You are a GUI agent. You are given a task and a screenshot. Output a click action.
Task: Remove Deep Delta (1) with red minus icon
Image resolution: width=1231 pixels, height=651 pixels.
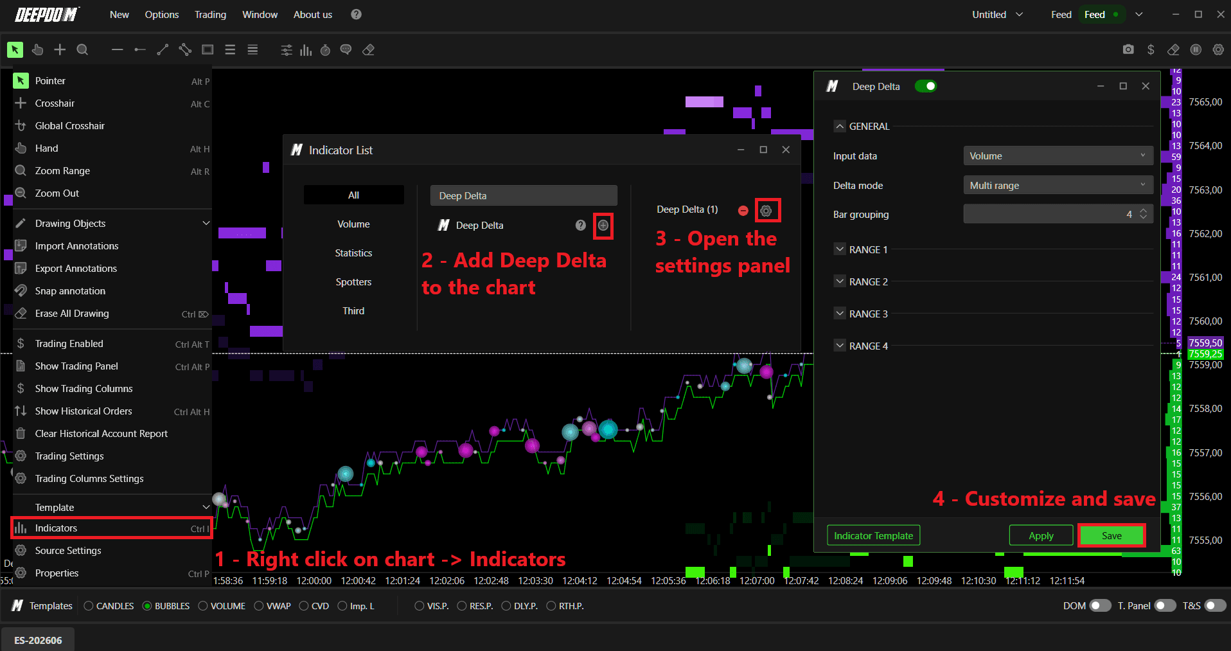[x=743, y=211]
